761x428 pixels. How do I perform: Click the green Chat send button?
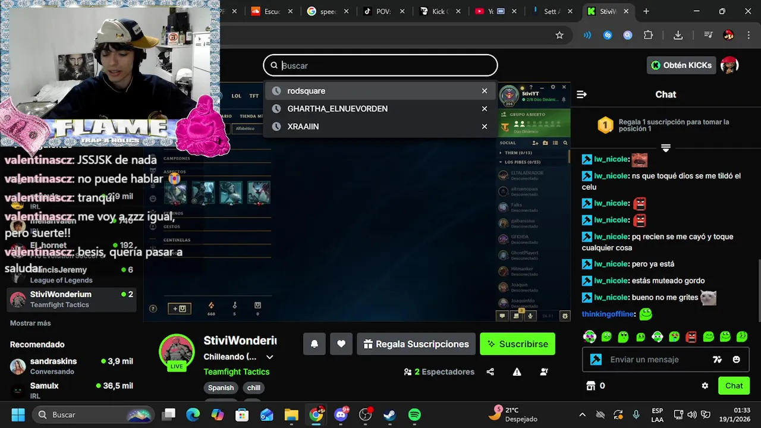pos(734,386)
